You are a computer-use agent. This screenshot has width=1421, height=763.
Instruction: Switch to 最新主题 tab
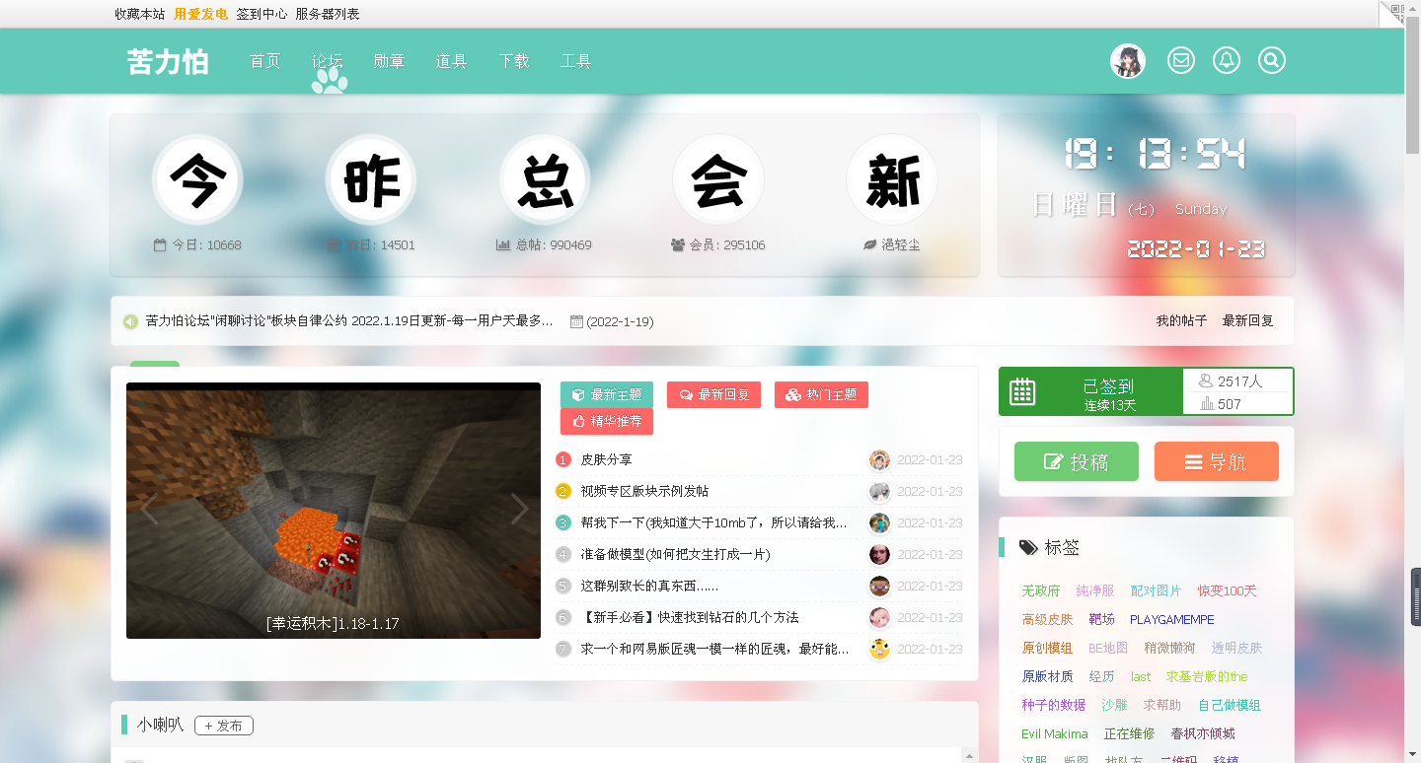pos(607,394)
